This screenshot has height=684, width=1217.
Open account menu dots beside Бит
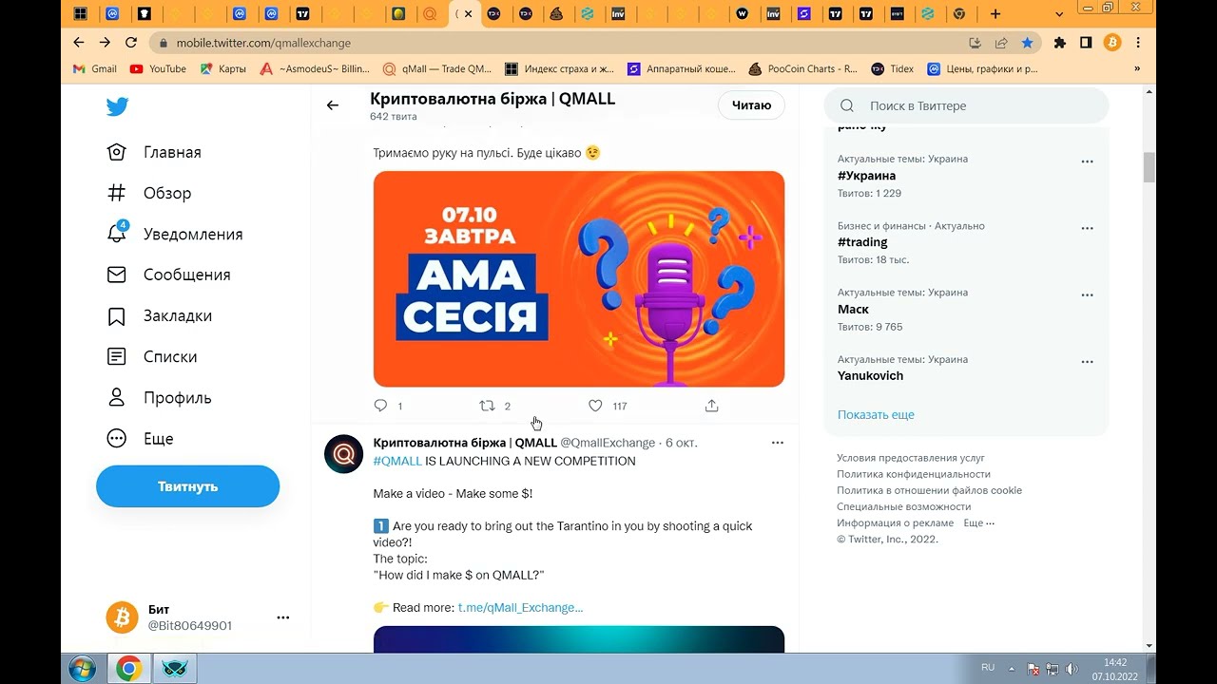pyautogui.click(x=282, y=617)
